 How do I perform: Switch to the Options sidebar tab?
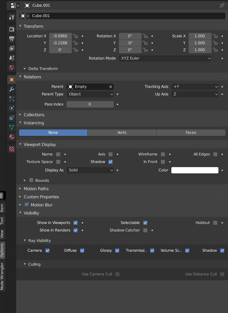[x=2, y=250]
